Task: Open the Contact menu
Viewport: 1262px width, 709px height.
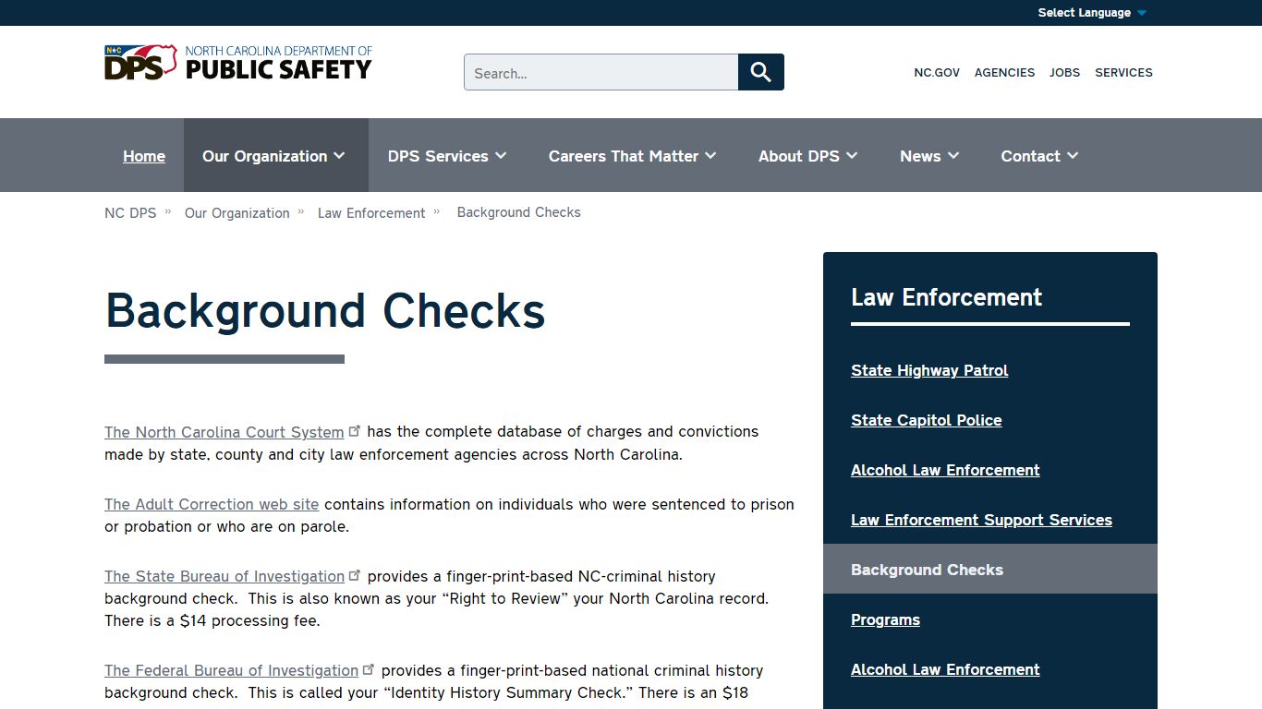Action: tap(1039, 155)
